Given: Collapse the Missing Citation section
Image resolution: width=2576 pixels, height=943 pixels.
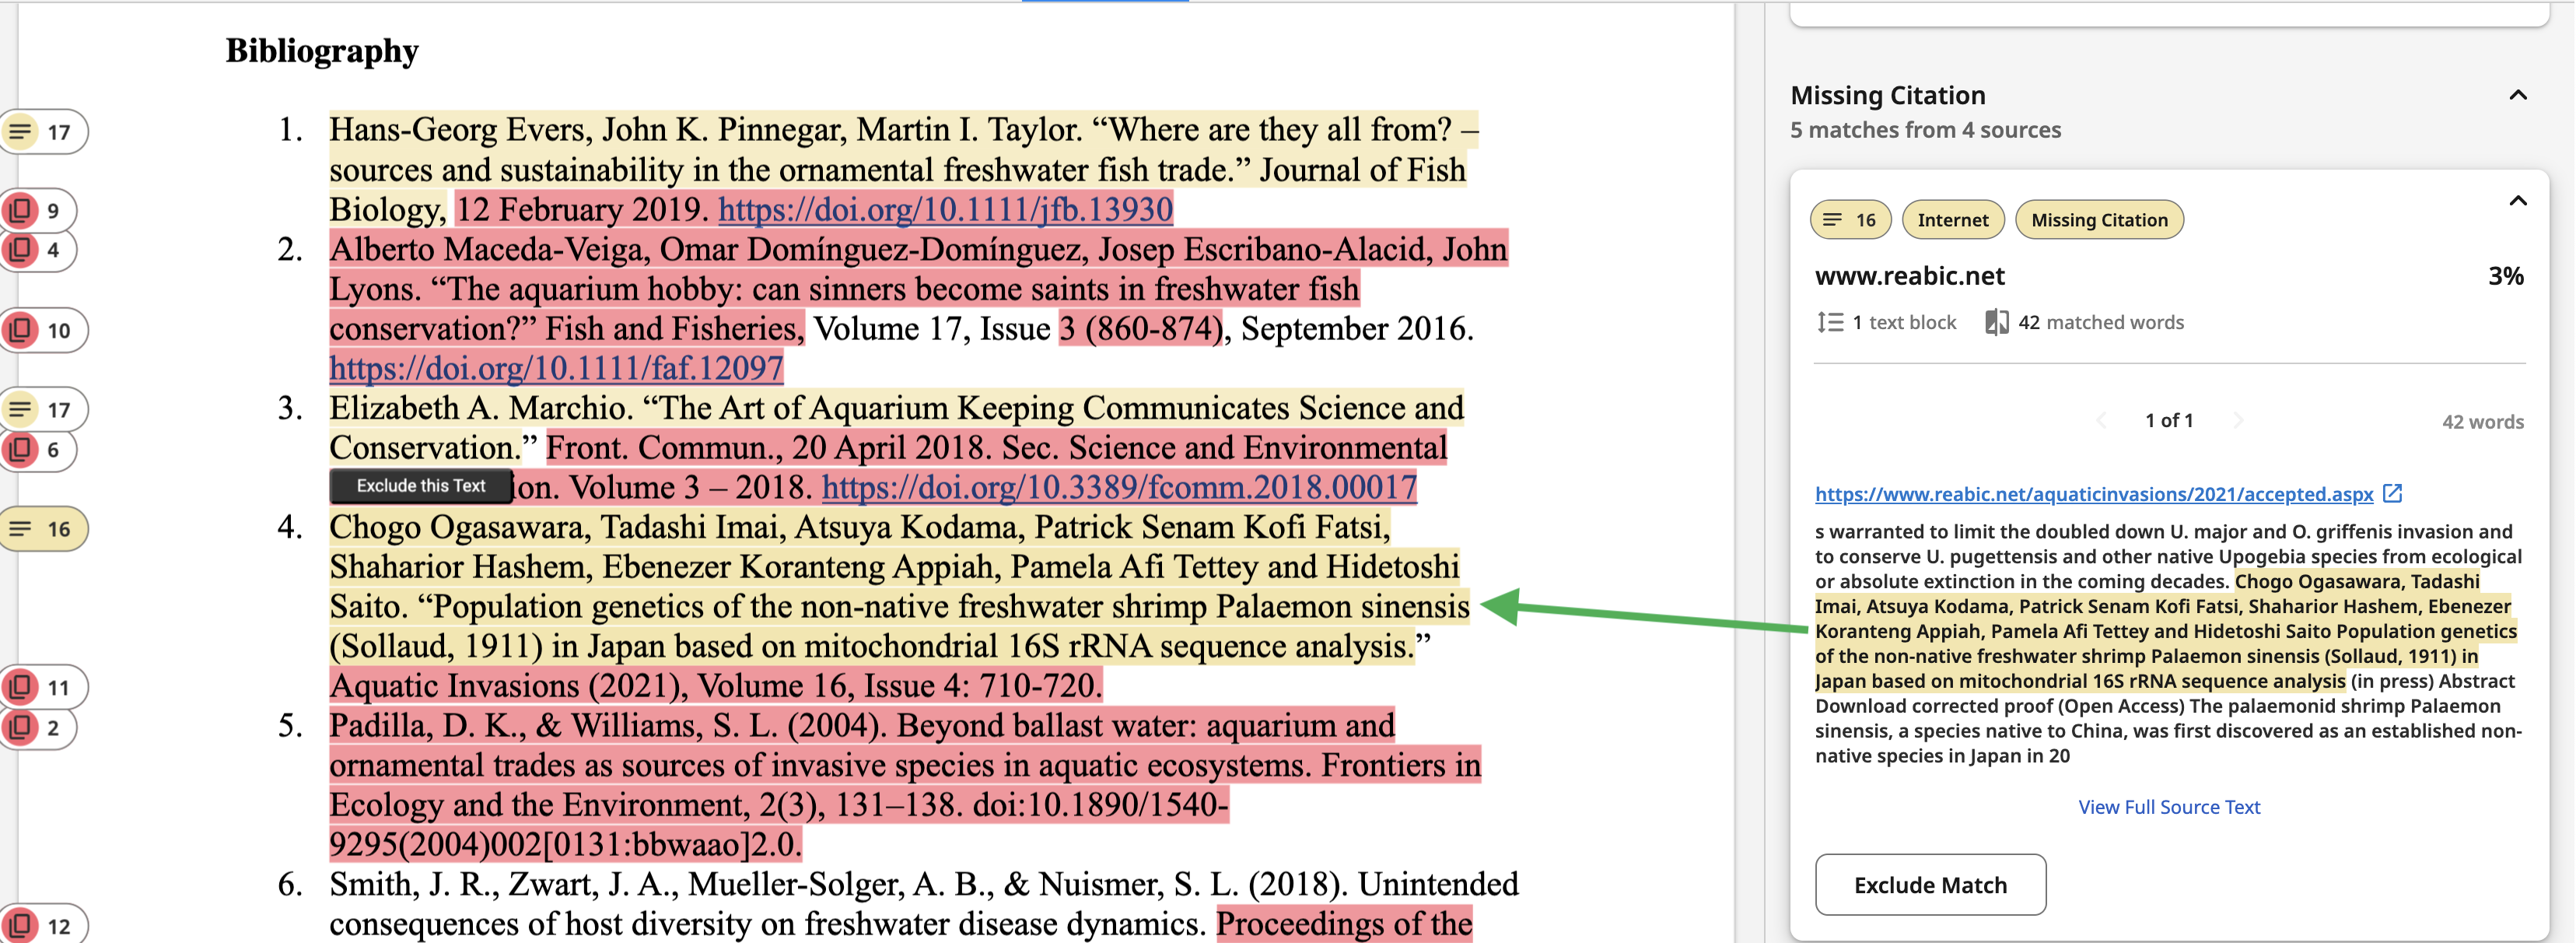Looking at the screenshot, I should pos(2517,96).
